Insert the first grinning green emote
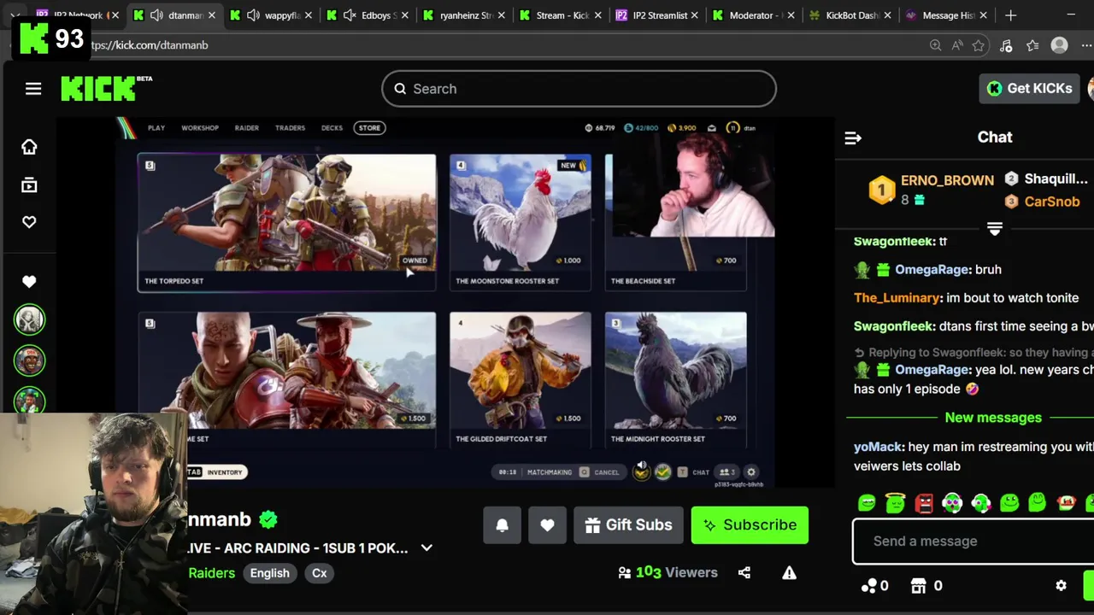 (x=867, y=503)
